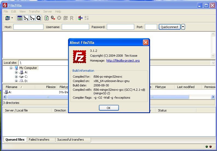Open the Edit menu
The width and height of the screenshot is (217, 151).
pyautogui.click(x=14, y=11)
